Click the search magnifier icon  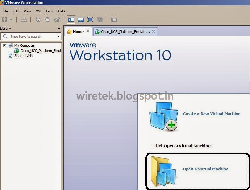coord(5,36)
